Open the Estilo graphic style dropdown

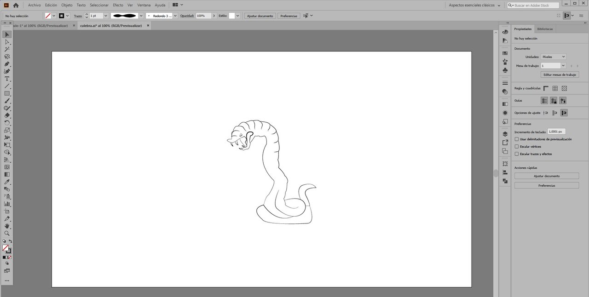(237, 16)
